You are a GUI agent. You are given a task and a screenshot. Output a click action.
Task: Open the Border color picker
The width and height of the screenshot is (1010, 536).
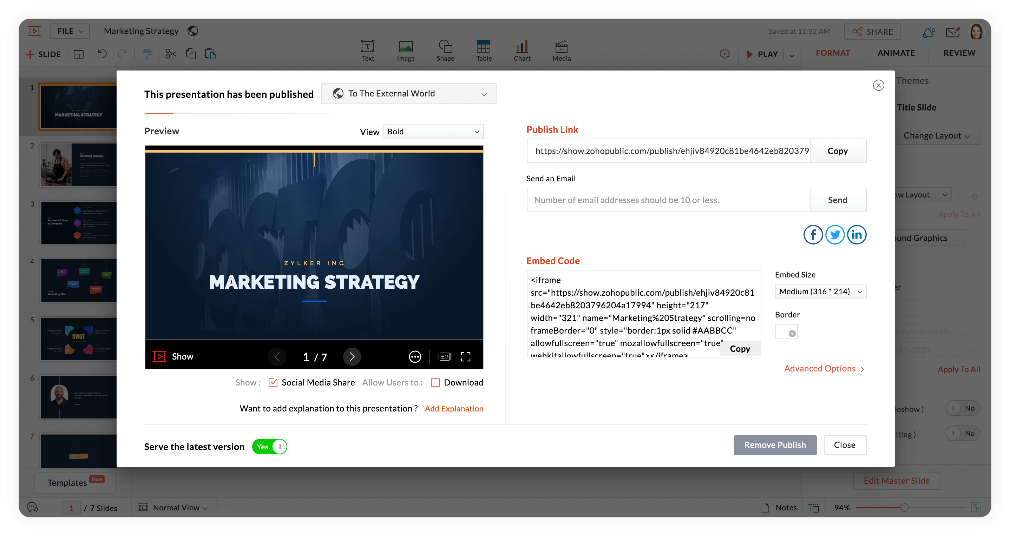(x=787, y=332)
